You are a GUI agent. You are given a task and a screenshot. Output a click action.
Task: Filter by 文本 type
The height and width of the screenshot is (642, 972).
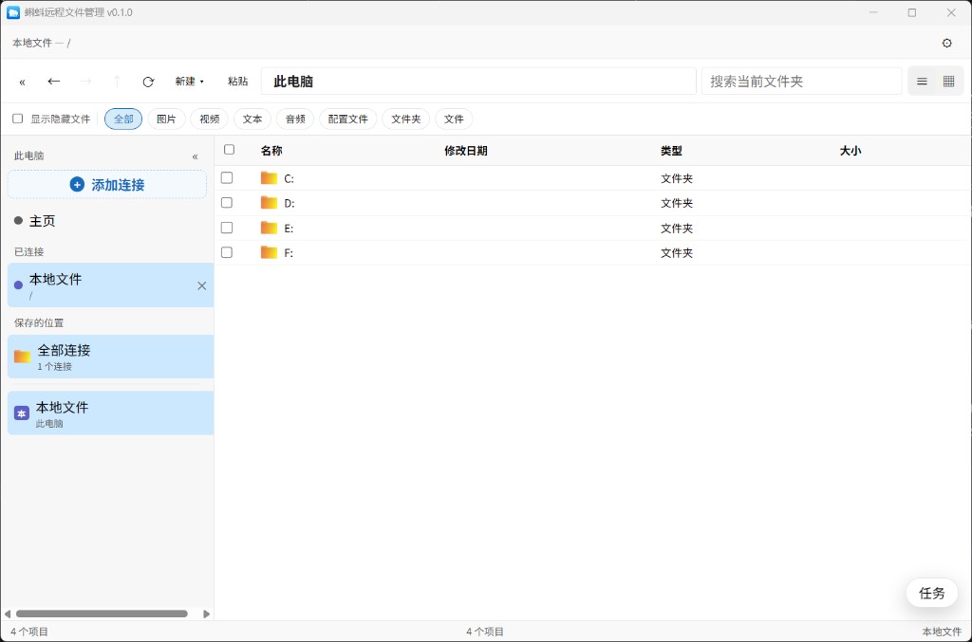coord(252,119)
